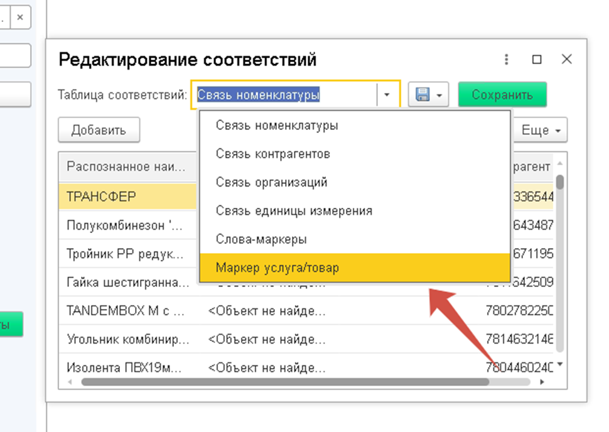Select the Угольник комбинир... row
The width and height of the screenshot is (609, 432).
(306, 339)
